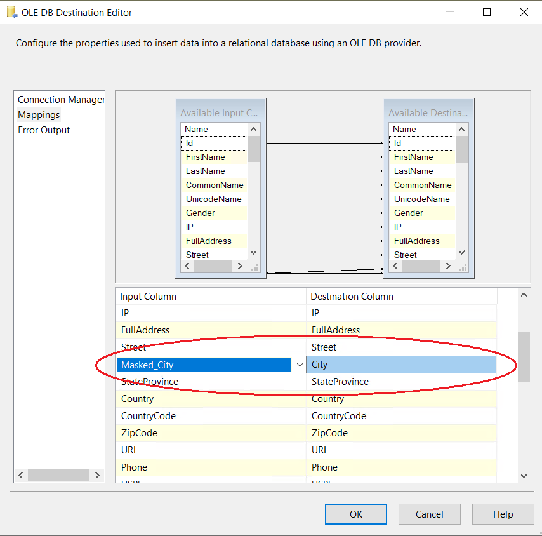Image resolution: width=542 pixels, height=536 pixels.
Task: Open Help for the destination editor
Action: (503, 514)
